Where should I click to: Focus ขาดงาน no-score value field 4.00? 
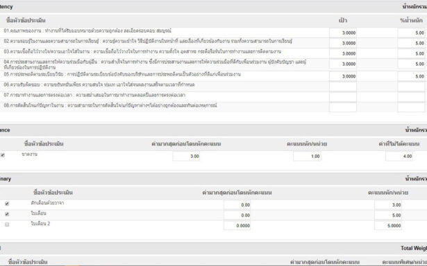click(399, 157)
